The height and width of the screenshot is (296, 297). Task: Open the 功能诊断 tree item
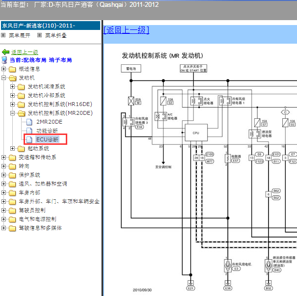coord(47,131)
